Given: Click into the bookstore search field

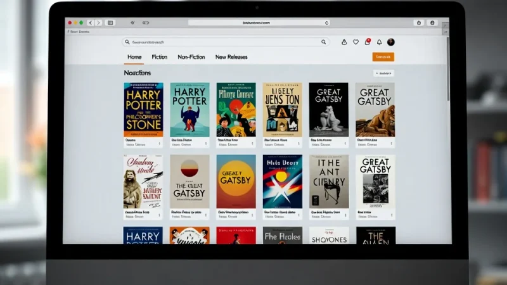Looking at the screenshot, I should tap(226, 42).
